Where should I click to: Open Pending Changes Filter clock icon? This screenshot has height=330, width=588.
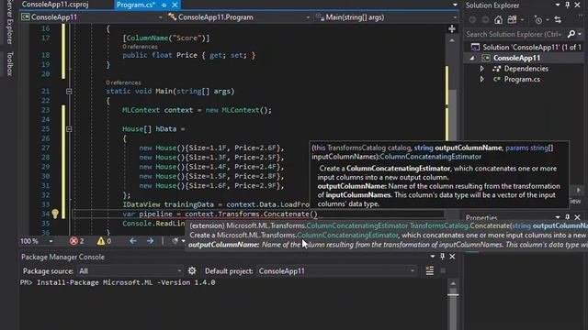(538, 20)
